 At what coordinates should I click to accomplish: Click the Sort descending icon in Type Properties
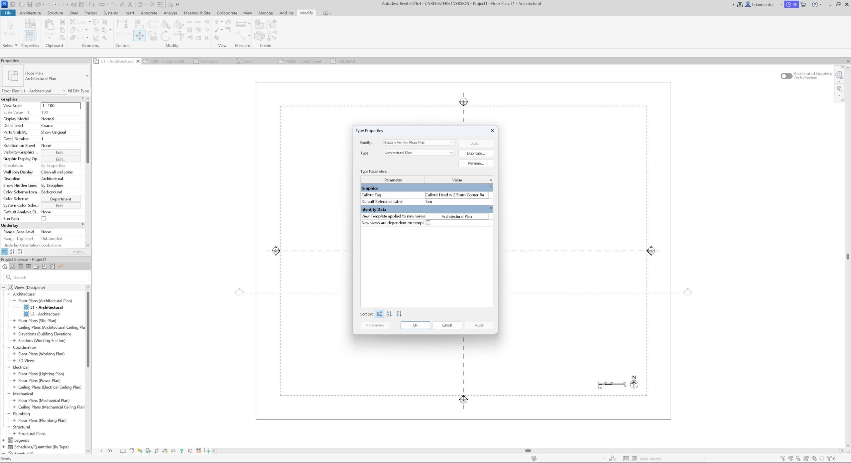(399, 314)
